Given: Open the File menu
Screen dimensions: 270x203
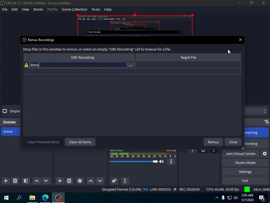Looking at the screenshot, I should [5, 9].
